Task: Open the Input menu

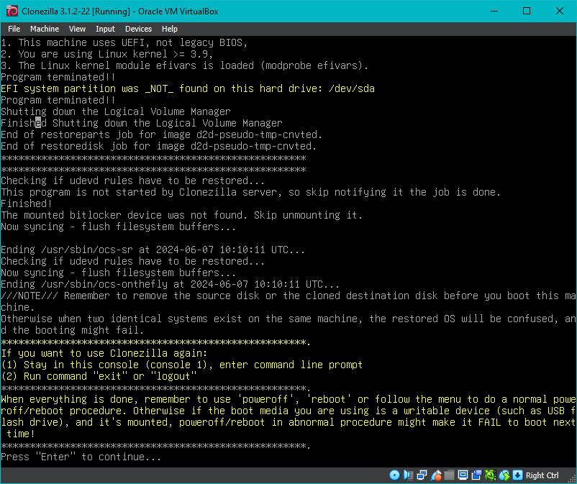Action: [105, 29]
